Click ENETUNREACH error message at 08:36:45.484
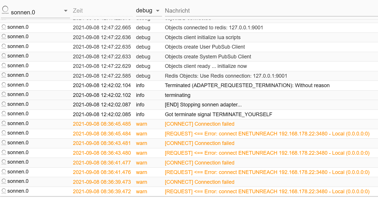Viewport: 378px width, 199px height. (267, 134)
